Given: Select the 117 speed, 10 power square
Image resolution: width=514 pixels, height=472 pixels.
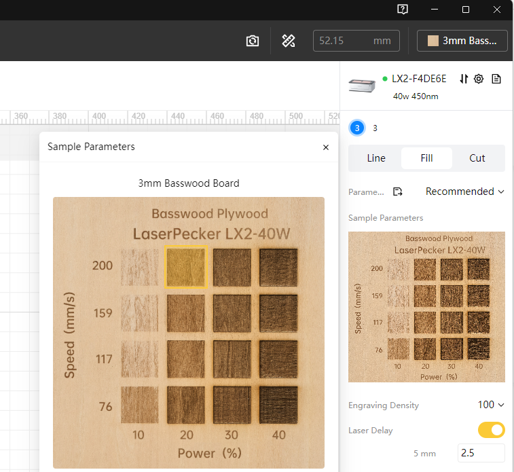Looking at the screenshot, I should 140,359.
